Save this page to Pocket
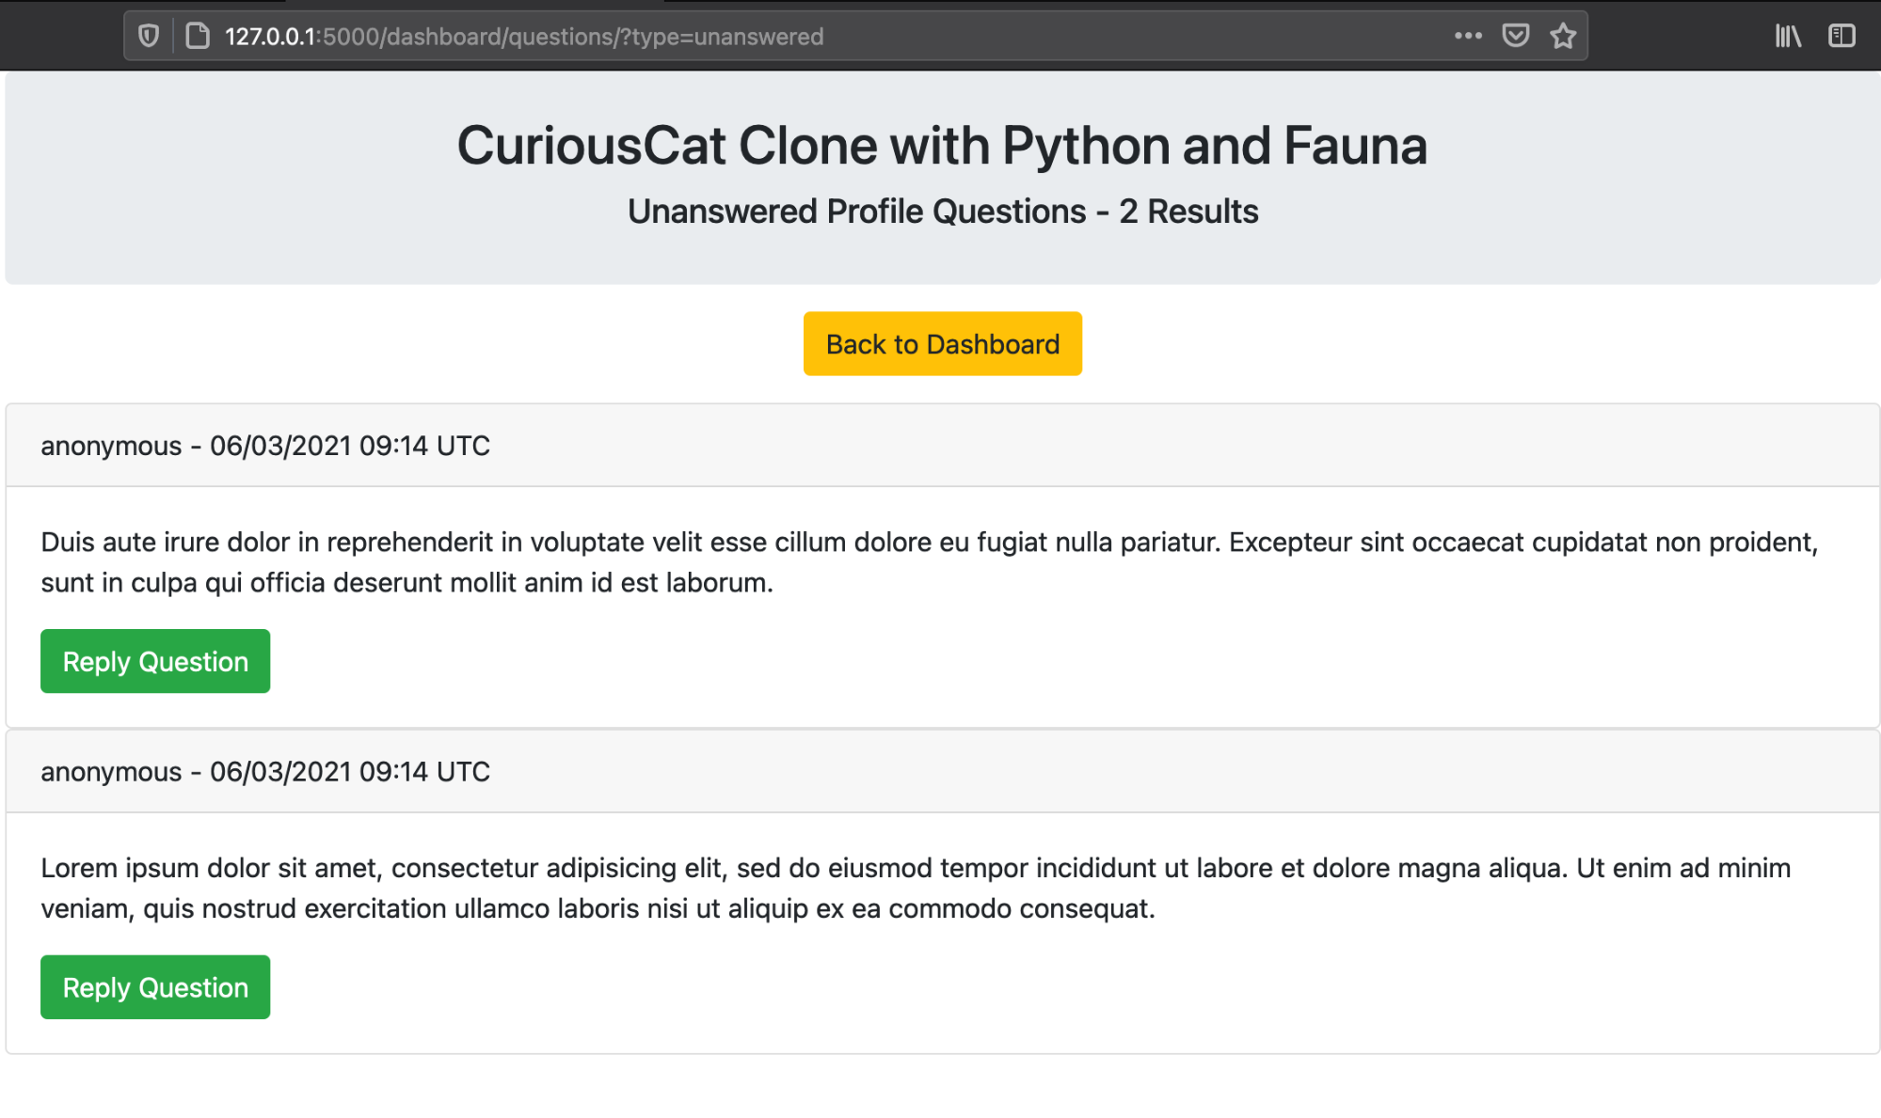Image resolution: width=1881 pixels, height=1118 pixels. (1516, 36)
